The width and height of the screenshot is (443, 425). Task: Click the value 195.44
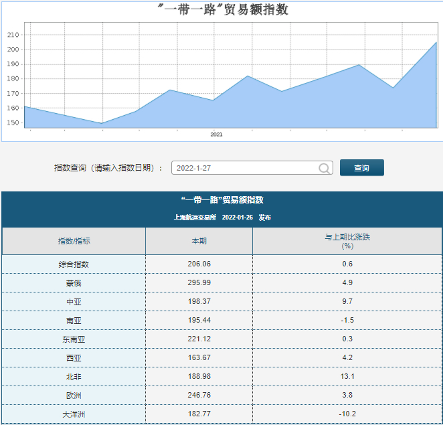click(x=199, y=320)
